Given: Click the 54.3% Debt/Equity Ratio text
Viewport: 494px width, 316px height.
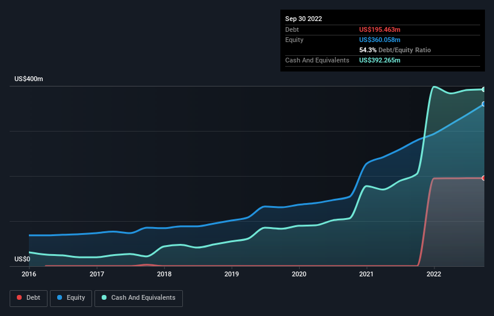Looking at the screenshot, I should click(395, 50).
